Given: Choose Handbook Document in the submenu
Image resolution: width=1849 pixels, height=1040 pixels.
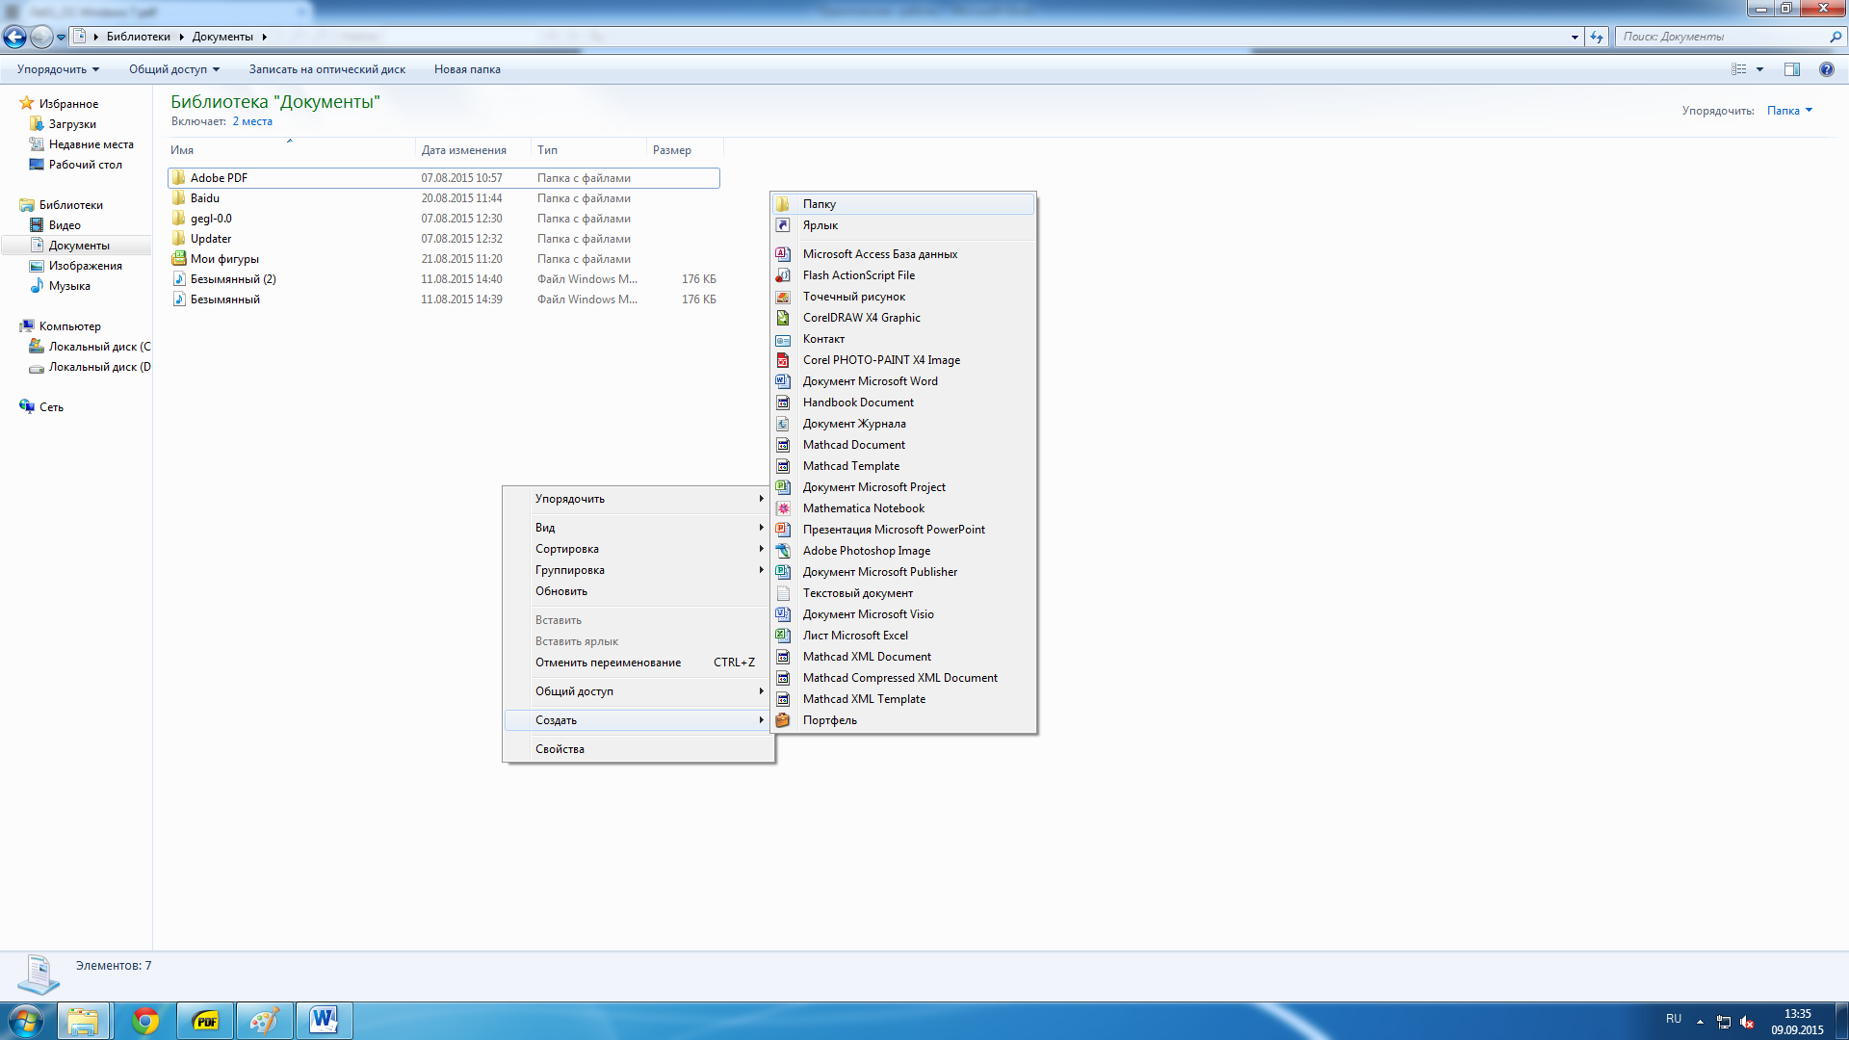Looking at the screenshot, I should click(x=903, y=403).
